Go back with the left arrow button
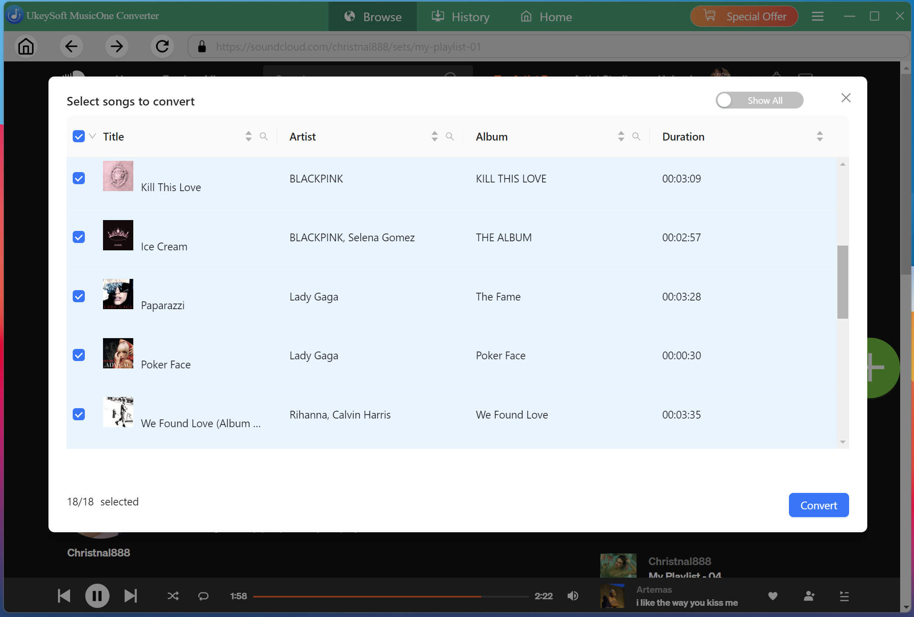The height and width of the screenshot is (617, 914). click(x=71, y=46)
